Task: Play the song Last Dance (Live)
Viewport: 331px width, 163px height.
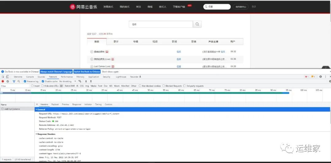Action: tap(92, 66)
